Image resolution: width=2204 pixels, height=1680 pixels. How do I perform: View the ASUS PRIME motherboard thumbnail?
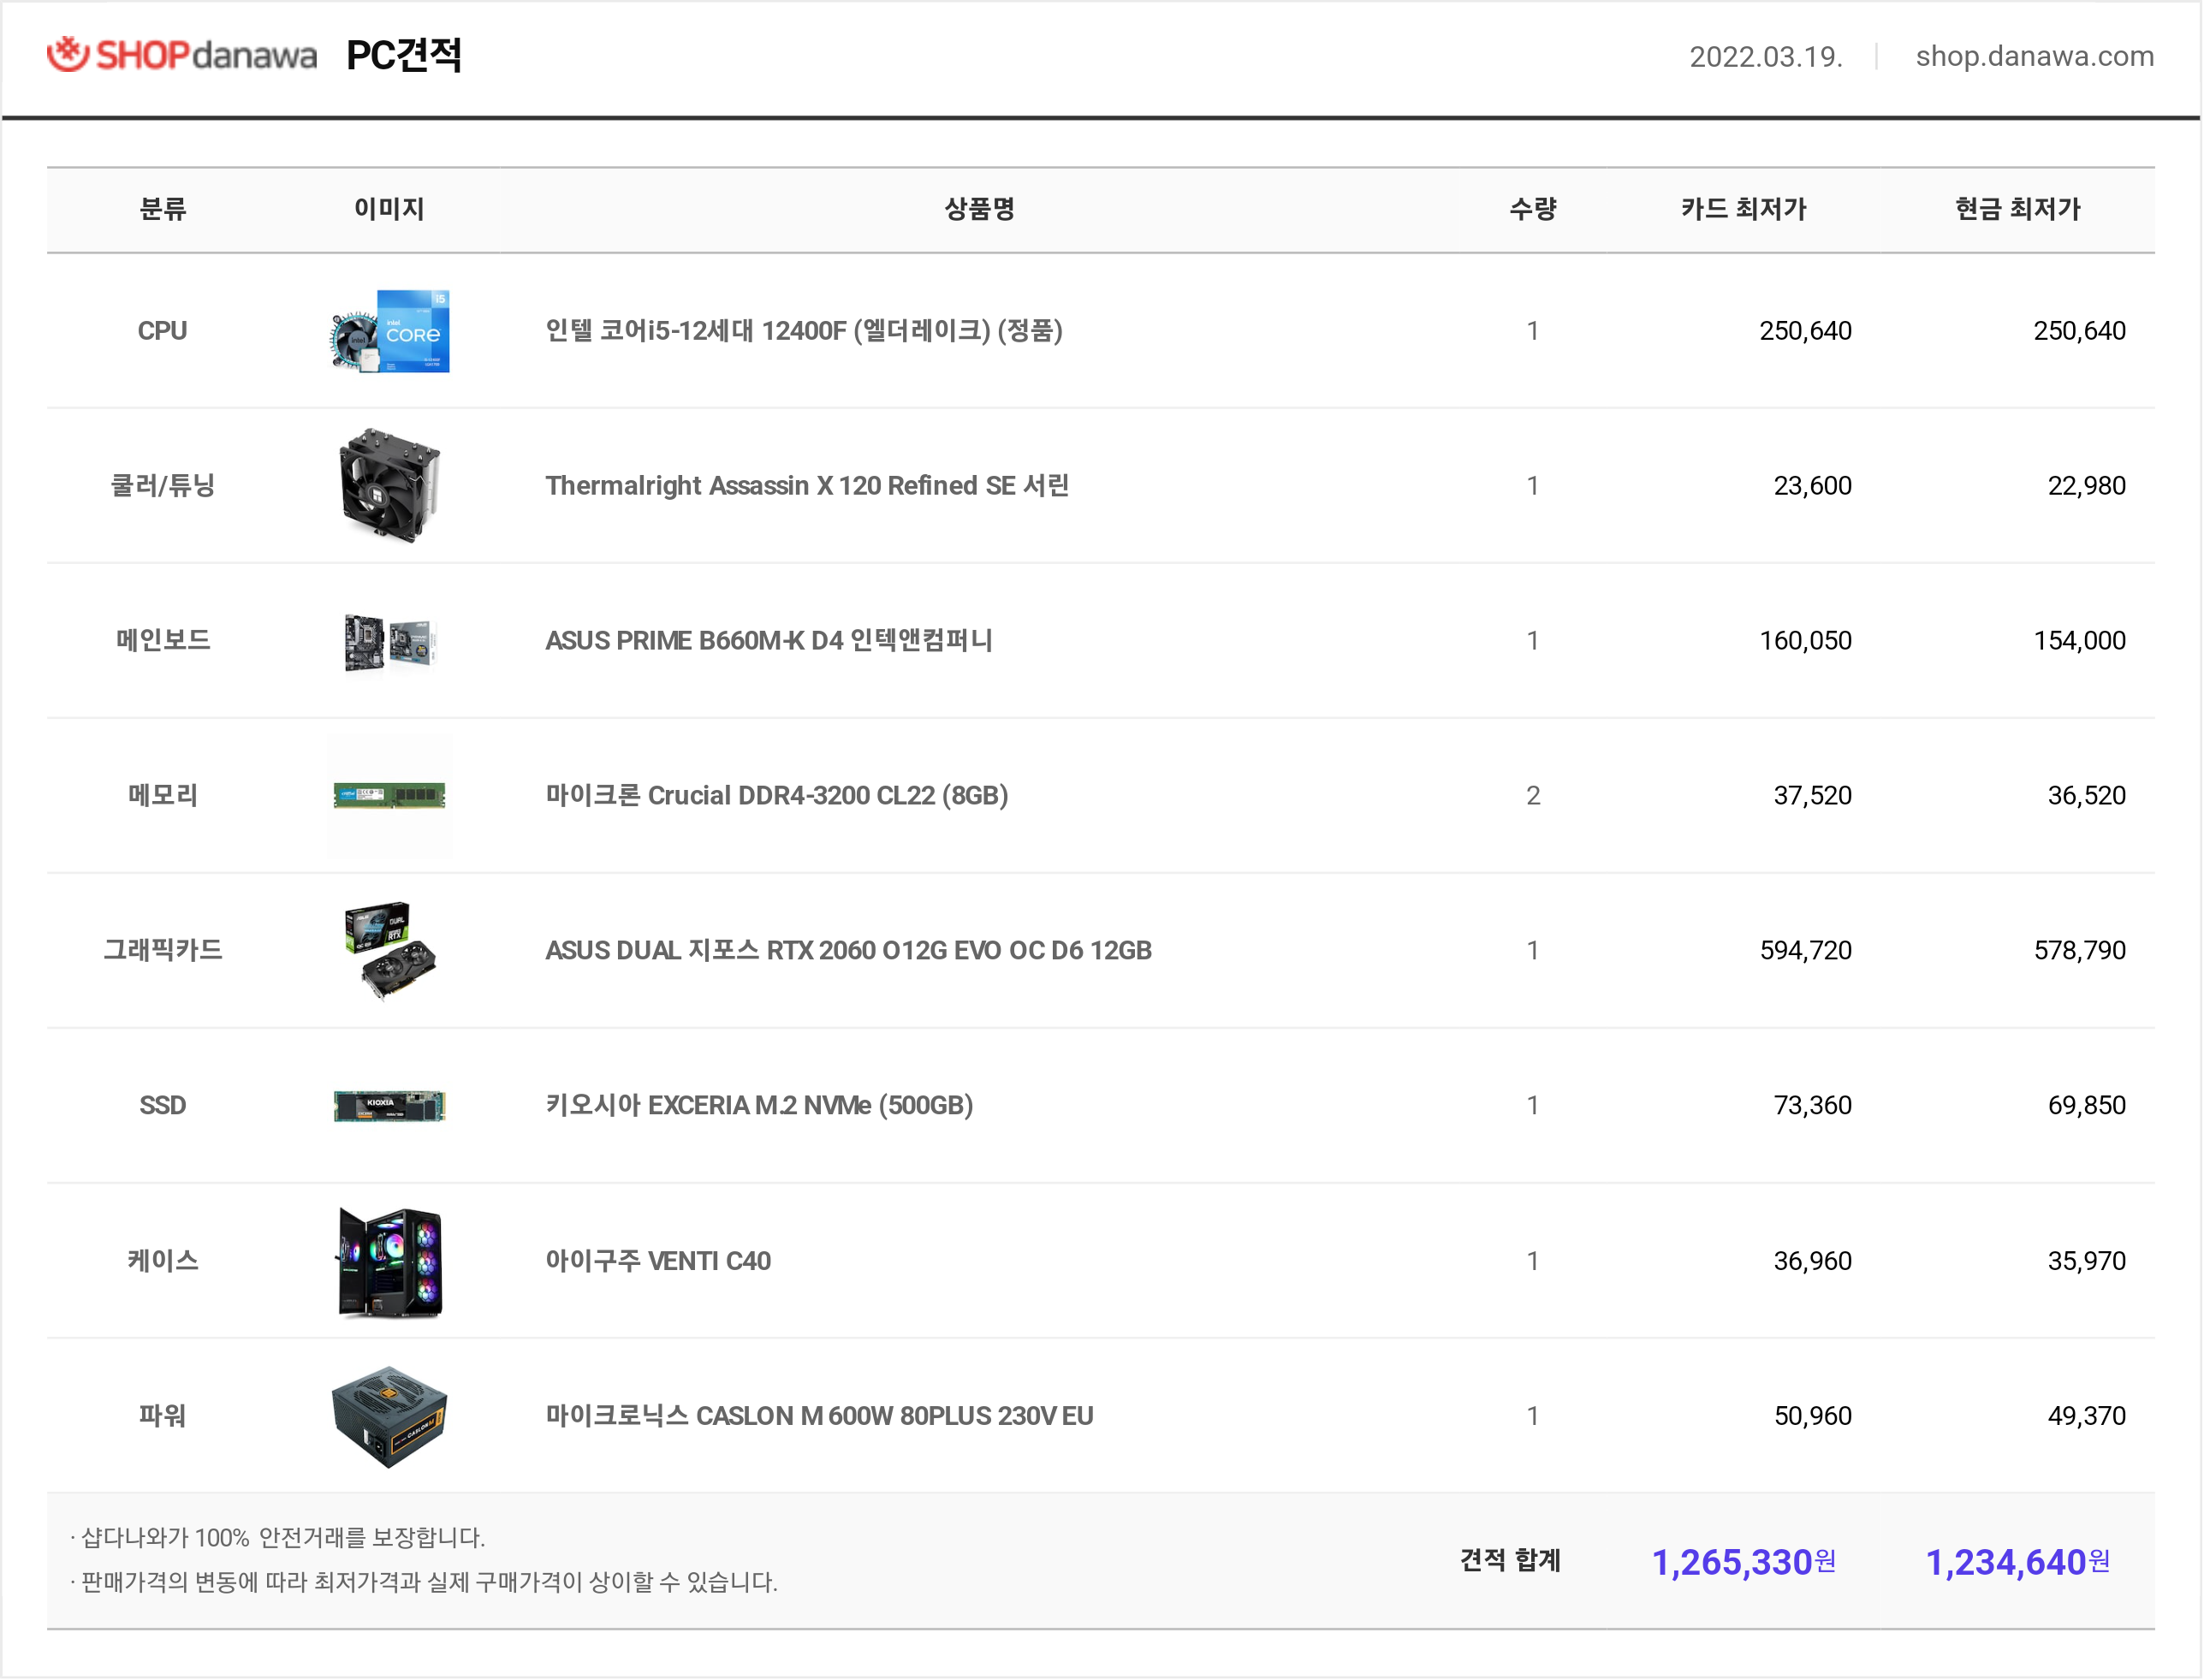tap(390, 641)
